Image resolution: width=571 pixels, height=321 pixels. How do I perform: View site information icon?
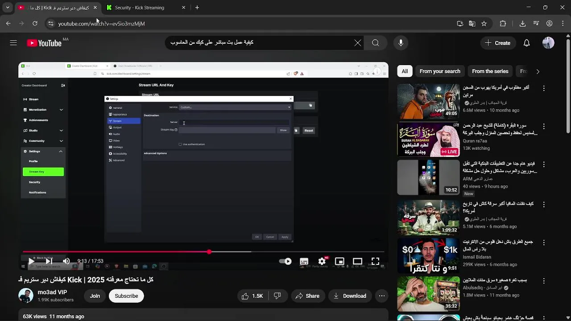pos(50,24)
